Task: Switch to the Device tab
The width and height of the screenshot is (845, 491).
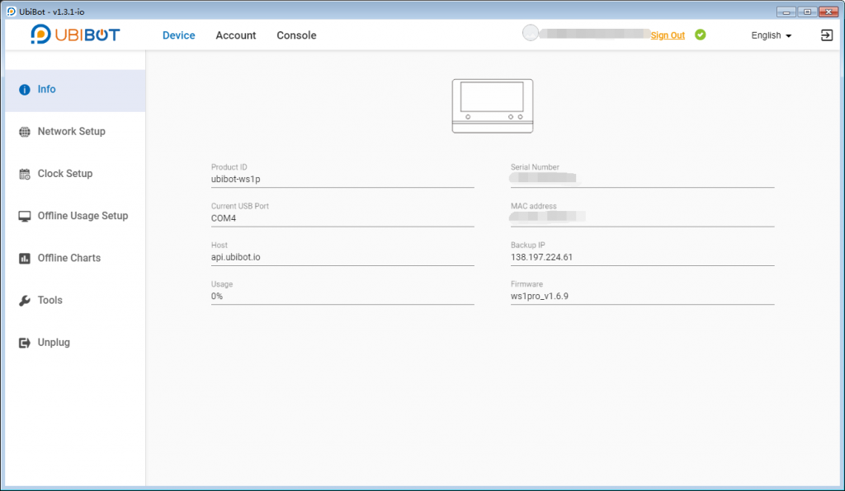Action: [179, 35]
